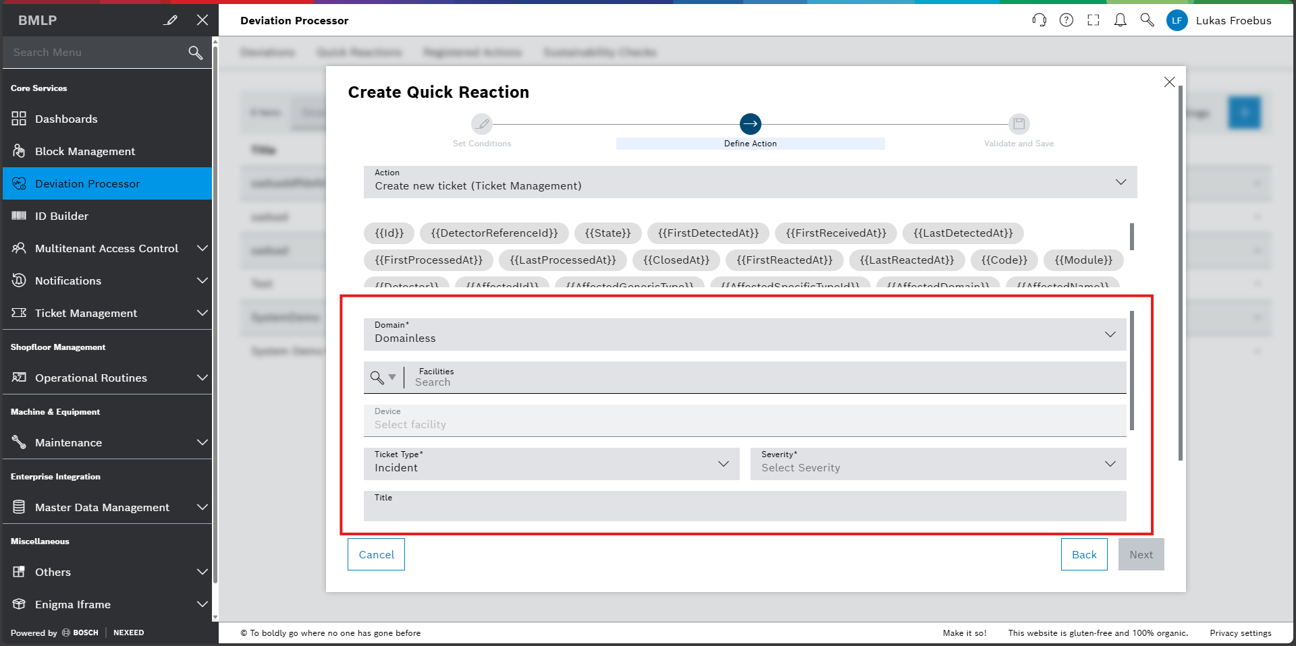
Task: Open the Dashboards section in the sidebar
Action: pyautogui.click(x=65, y=119)
